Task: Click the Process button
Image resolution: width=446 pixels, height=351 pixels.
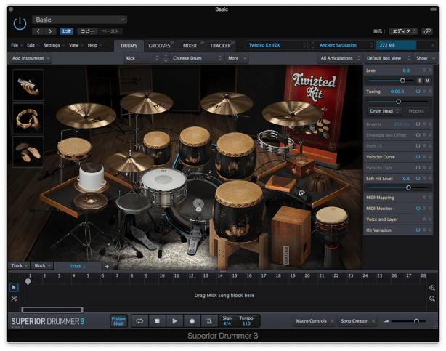Action: [x=416, y=111]
